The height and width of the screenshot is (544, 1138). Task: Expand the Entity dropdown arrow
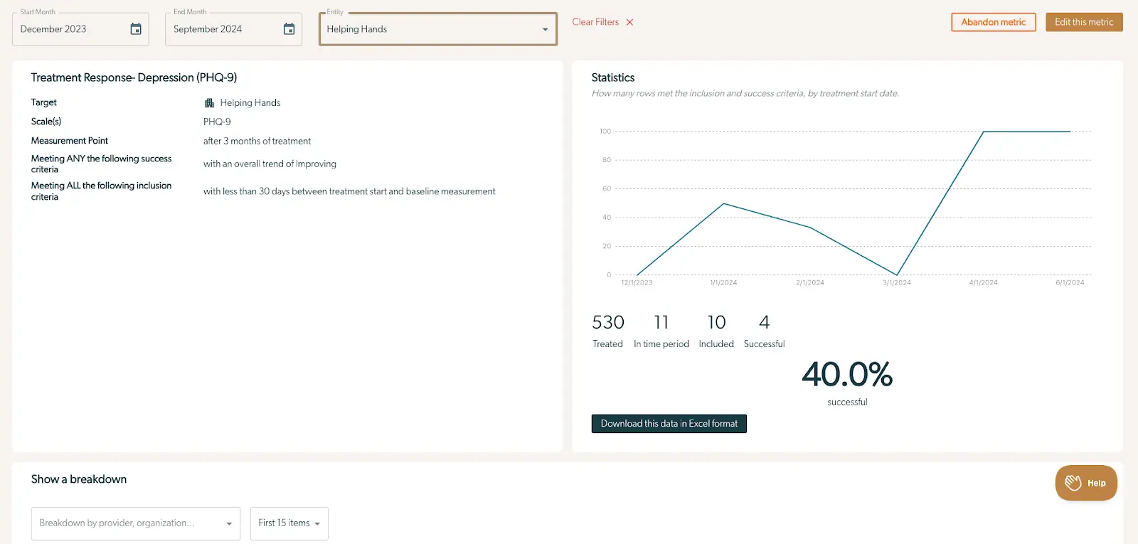click(545, 30)
